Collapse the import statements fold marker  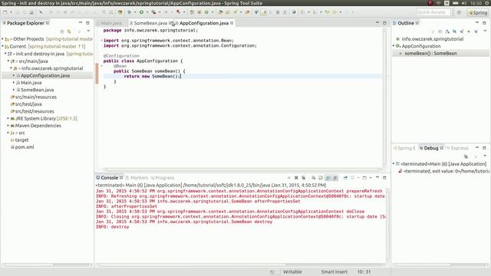101,41
